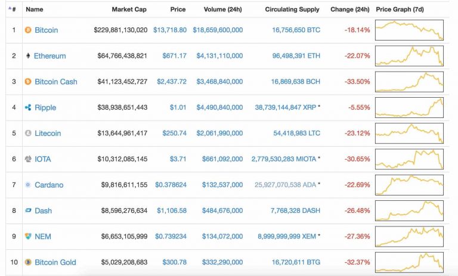Sort table by rank number column
Viewport: 458px width, 276px height.
[13, 10]
